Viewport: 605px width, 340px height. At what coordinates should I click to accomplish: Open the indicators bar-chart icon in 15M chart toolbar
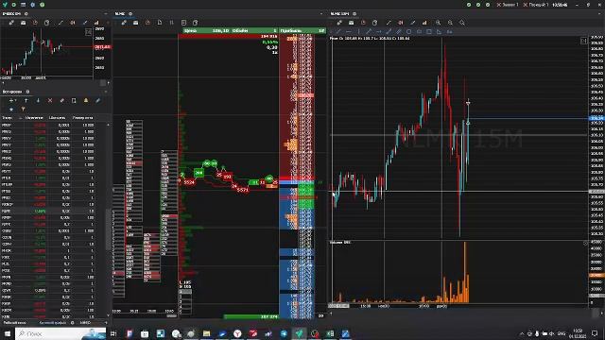pyautogui.click(x=424, y=23)
